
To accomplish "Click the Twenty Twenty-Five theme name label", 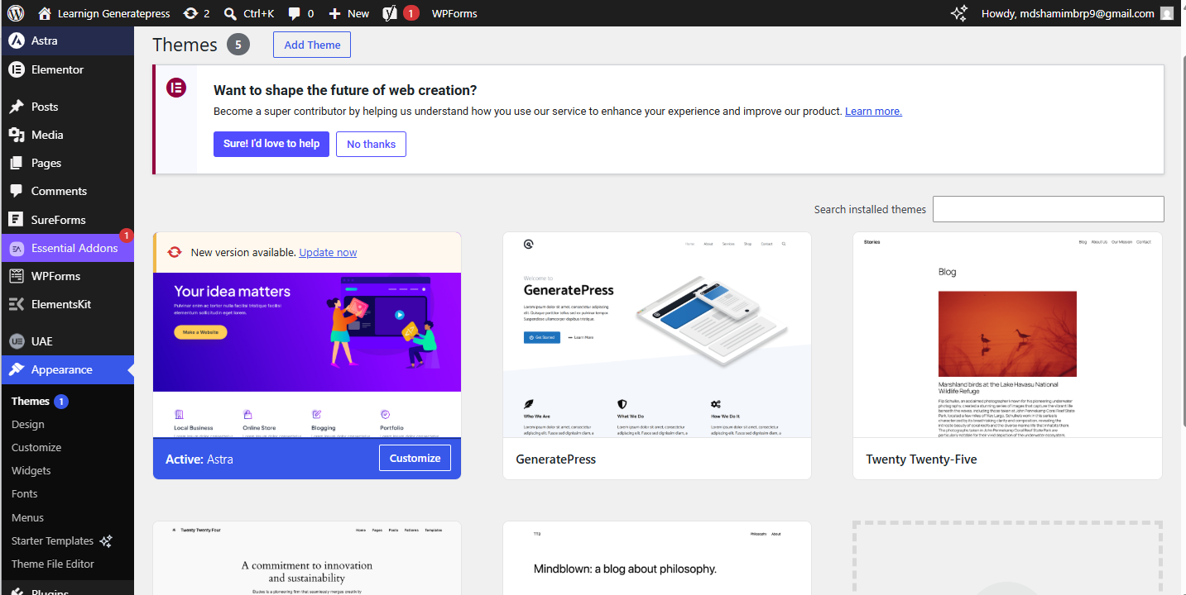I will tap(921, 459).
